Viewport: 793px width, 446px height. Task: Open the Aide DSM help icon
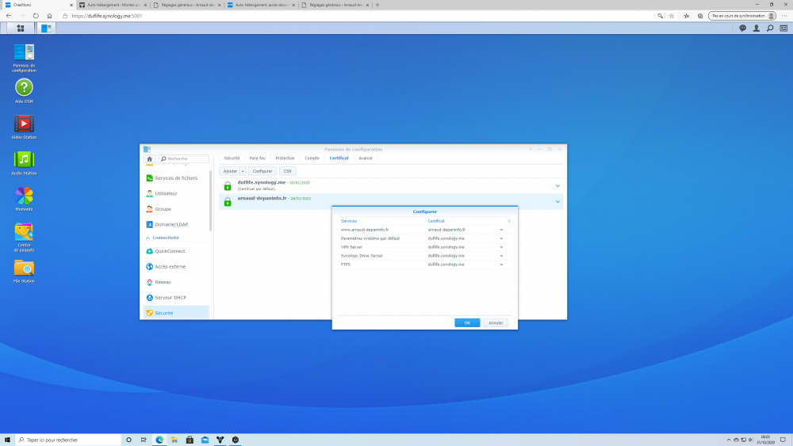coord(24,88)
